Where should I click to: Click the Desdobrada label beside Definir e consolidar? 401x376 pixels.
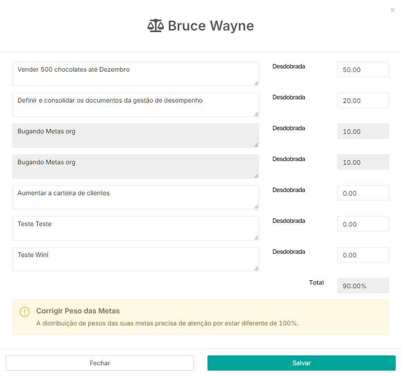point(289,97)
